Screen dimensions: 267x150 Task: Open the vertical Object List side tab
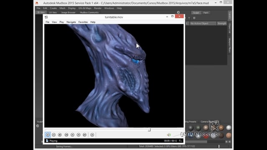point(229,28)
